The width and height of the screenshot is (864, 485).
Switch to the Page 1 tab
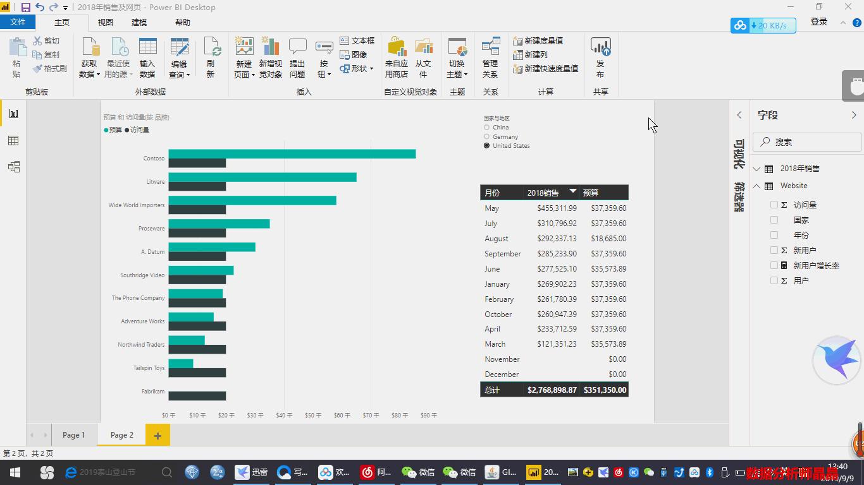(73, 435)
